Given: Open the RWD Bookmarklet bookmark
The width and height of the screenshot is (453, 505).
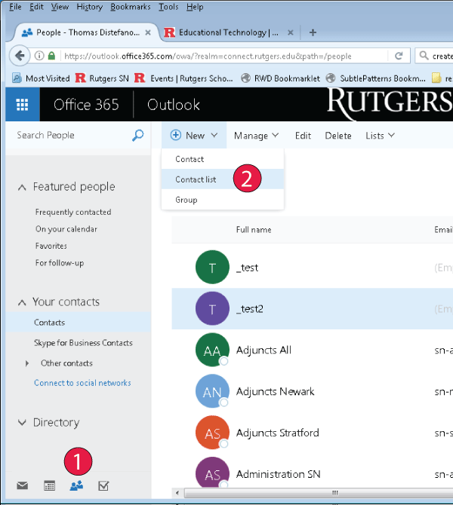Looking at the screenshot, I should click(x=280, y=78).
